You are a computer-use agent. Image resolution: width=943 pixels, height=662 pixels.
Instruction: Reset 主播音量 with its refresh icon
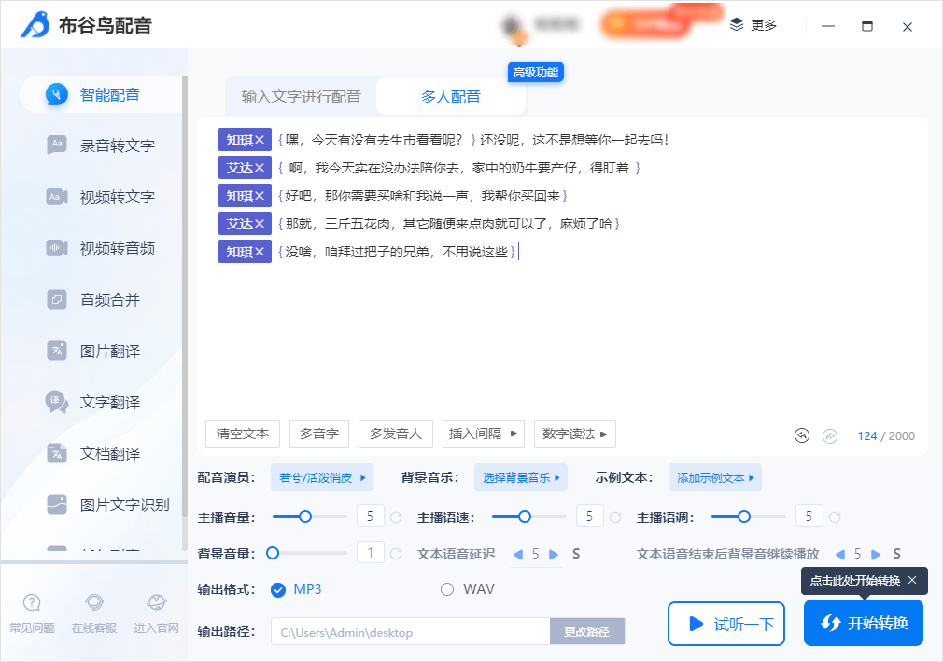396,517
